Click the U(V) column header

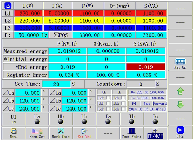(x=29, y=6)
